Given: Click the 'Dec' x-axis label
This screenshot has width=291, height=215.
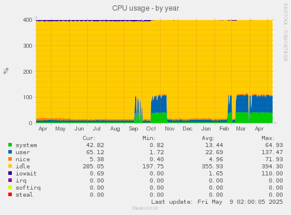Looking at the screenshot, I should (187, 129).
